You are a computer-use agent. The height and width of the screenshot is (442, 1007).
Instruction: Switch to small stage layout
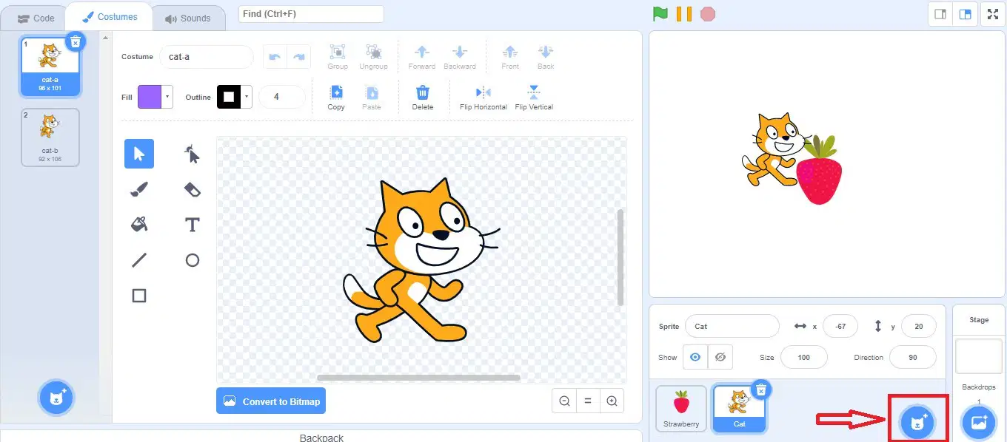coord(940,14)
